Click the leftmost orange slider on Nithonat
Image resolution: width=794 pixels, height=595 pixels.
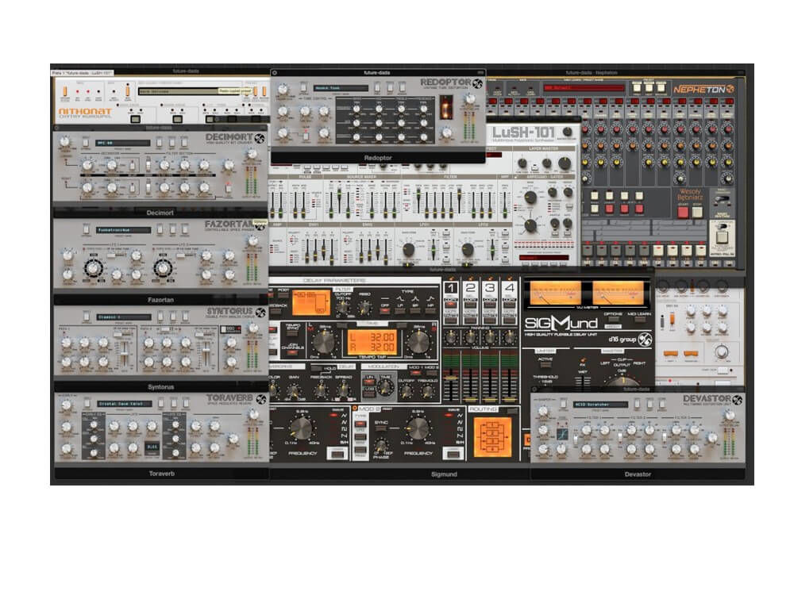[x=65, y=91]
